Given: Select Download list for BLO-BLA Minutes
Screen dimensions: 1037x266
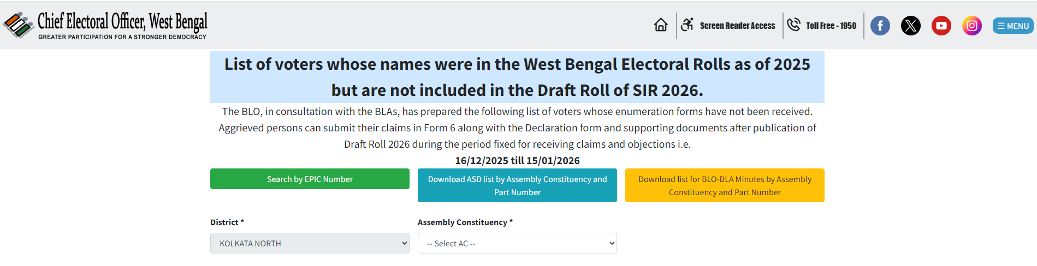Looking at the screenshot, I should pyautogui.click(x=725, y=185).
